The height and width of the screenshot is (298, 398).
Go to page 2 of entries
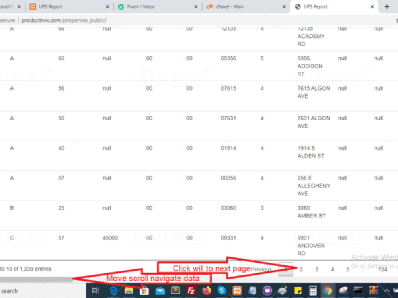pos(301,269)
